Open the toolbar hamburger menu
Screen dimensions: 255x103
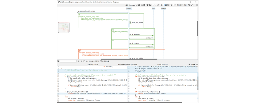click(x=197, y=5)
